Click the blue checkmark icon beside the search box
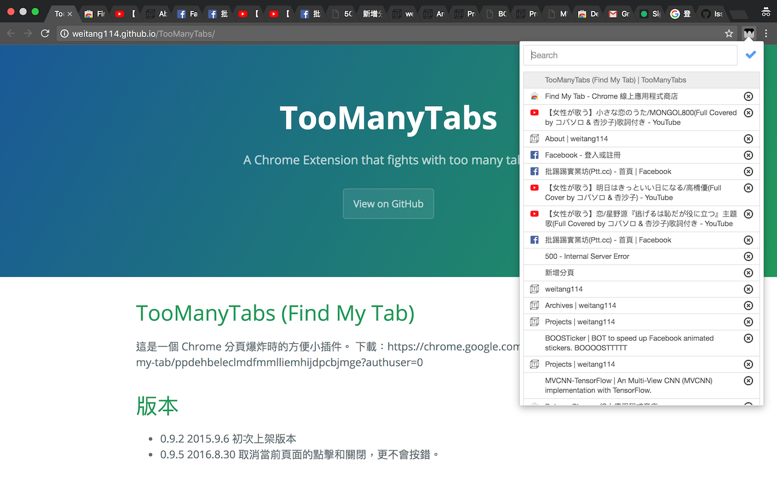777x485 pixels. (751, 55)
